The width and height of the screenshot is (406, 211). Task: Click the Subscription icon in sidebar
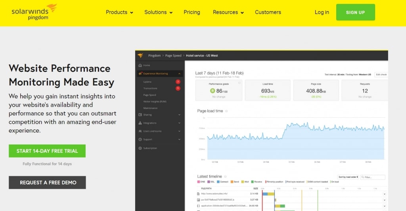[x=140, y=148]
